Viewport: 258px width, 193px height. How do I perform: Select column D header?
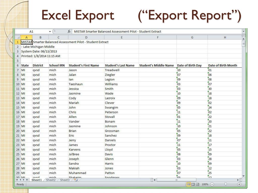point(86,37)
